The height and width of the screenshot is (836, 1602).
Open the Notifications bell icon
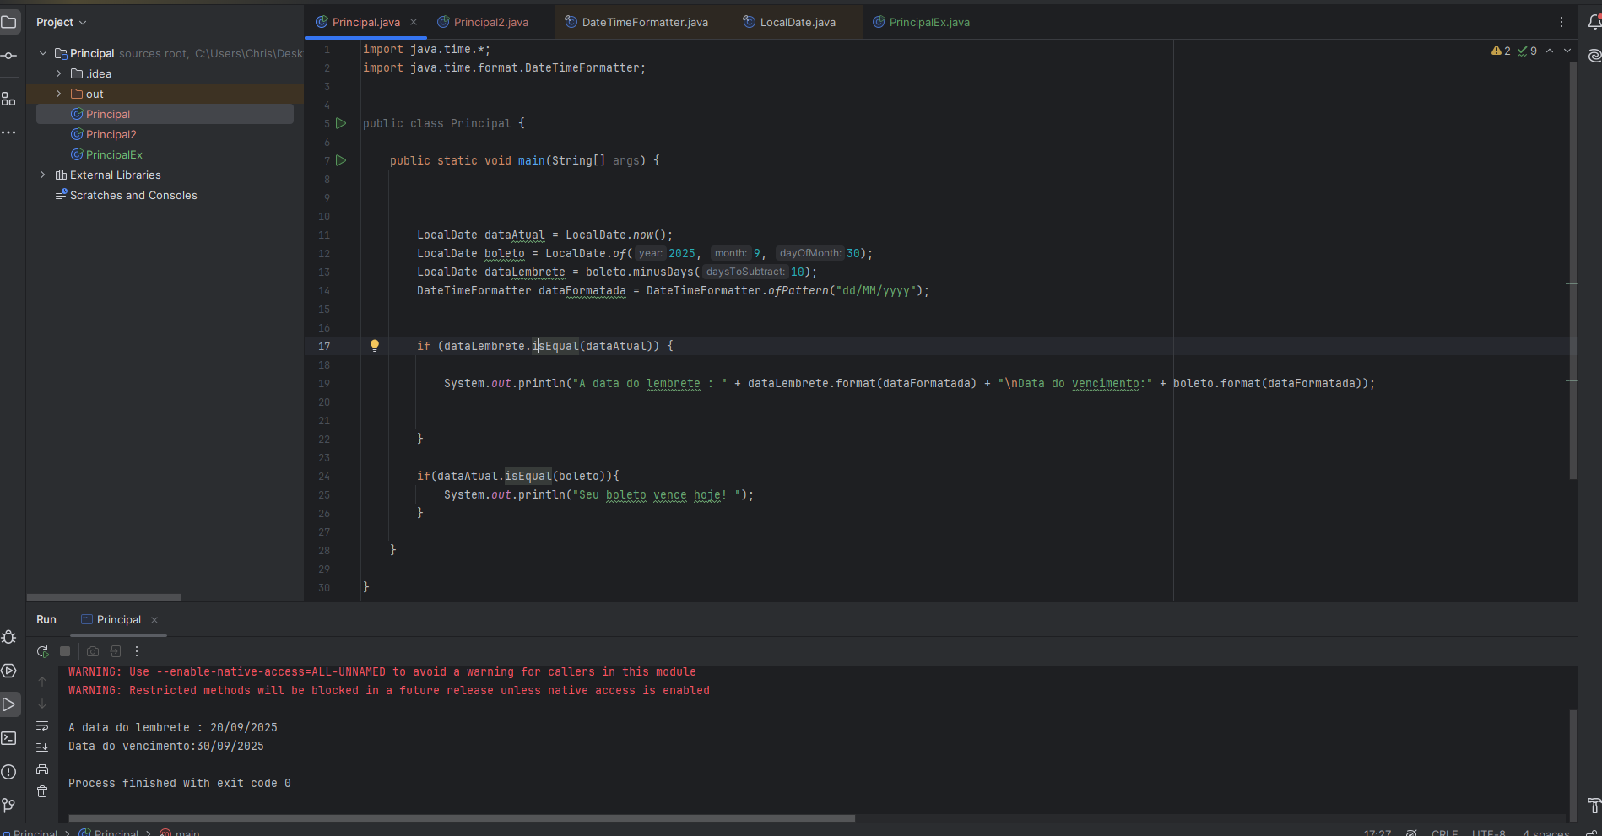[1594, 22]
